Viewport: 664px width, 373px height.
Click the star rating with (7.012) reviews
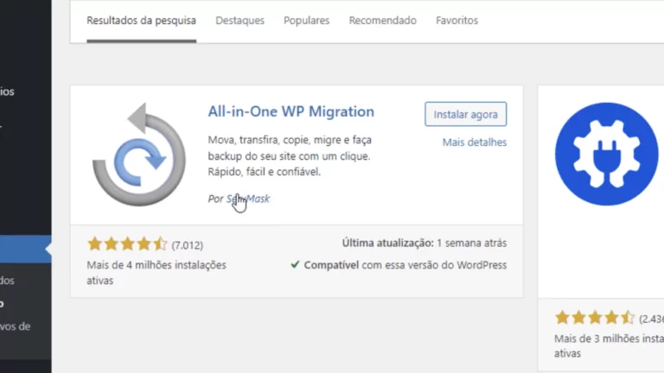click(x=127, y=244)
